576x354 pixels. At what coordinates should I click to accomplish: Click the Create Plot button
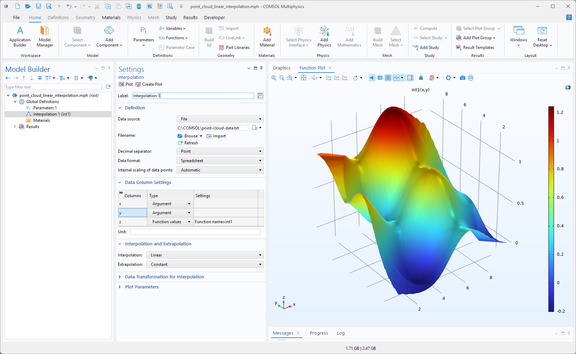[149, 84]
